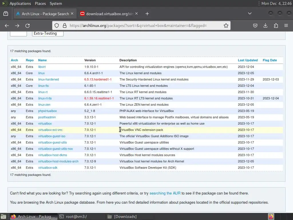This screenshot has width=293, height=220.
Task: Click flag date 2023-12-03
Action: (x=271, y=80)
